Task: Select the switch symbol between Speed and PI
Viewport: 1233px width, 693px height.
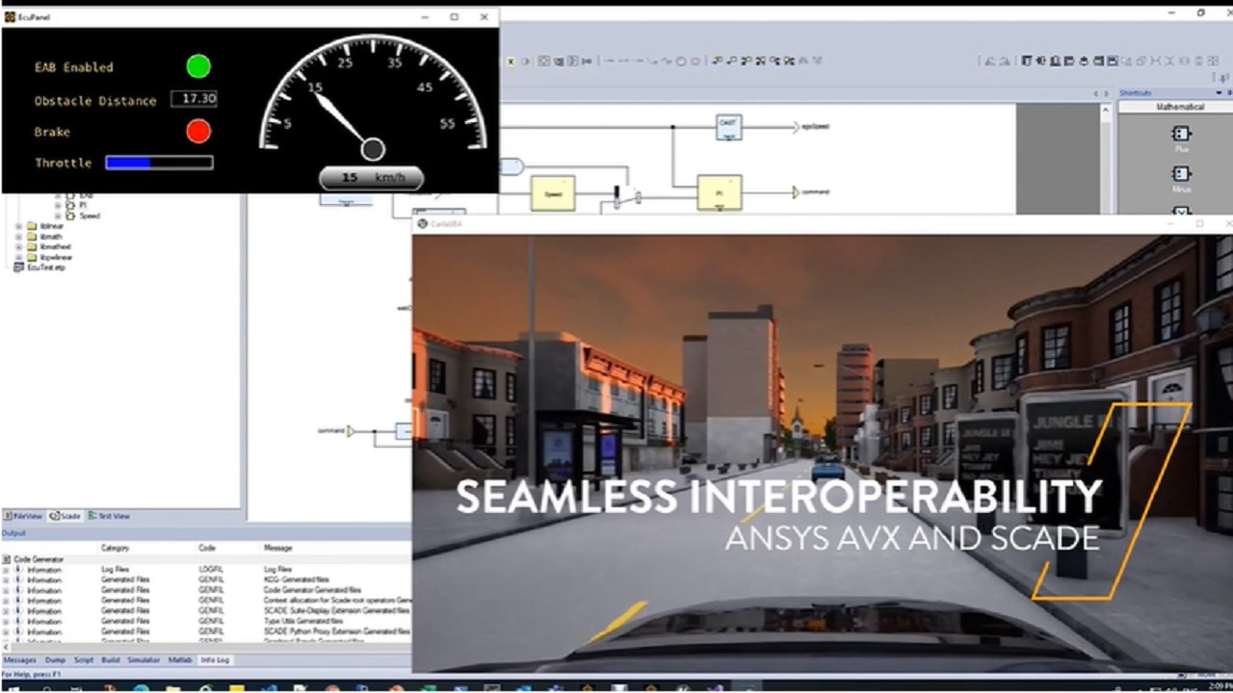Action: click(626, 196)
